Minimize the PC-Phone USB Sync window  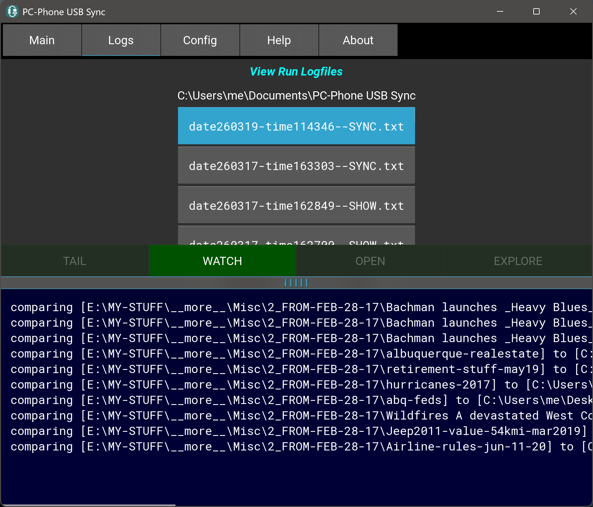500,12
